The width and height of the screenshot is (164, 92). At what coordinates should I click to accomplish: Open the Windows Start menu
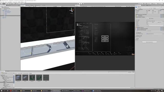[x=2, y=91]
